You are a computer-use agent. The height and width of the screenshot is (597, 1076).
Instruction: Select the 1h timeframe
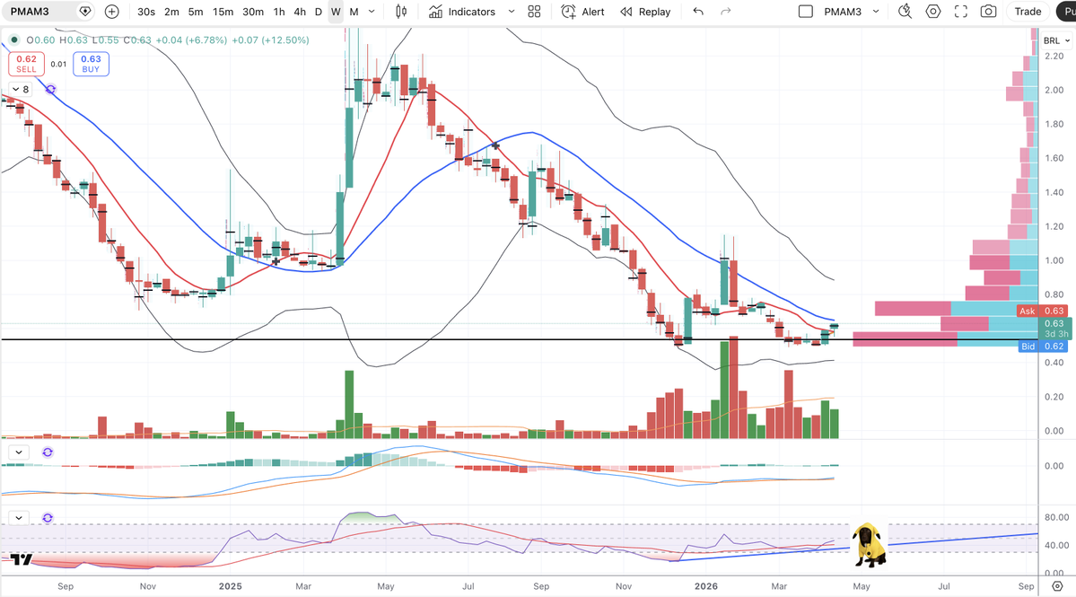pos(278,12)
